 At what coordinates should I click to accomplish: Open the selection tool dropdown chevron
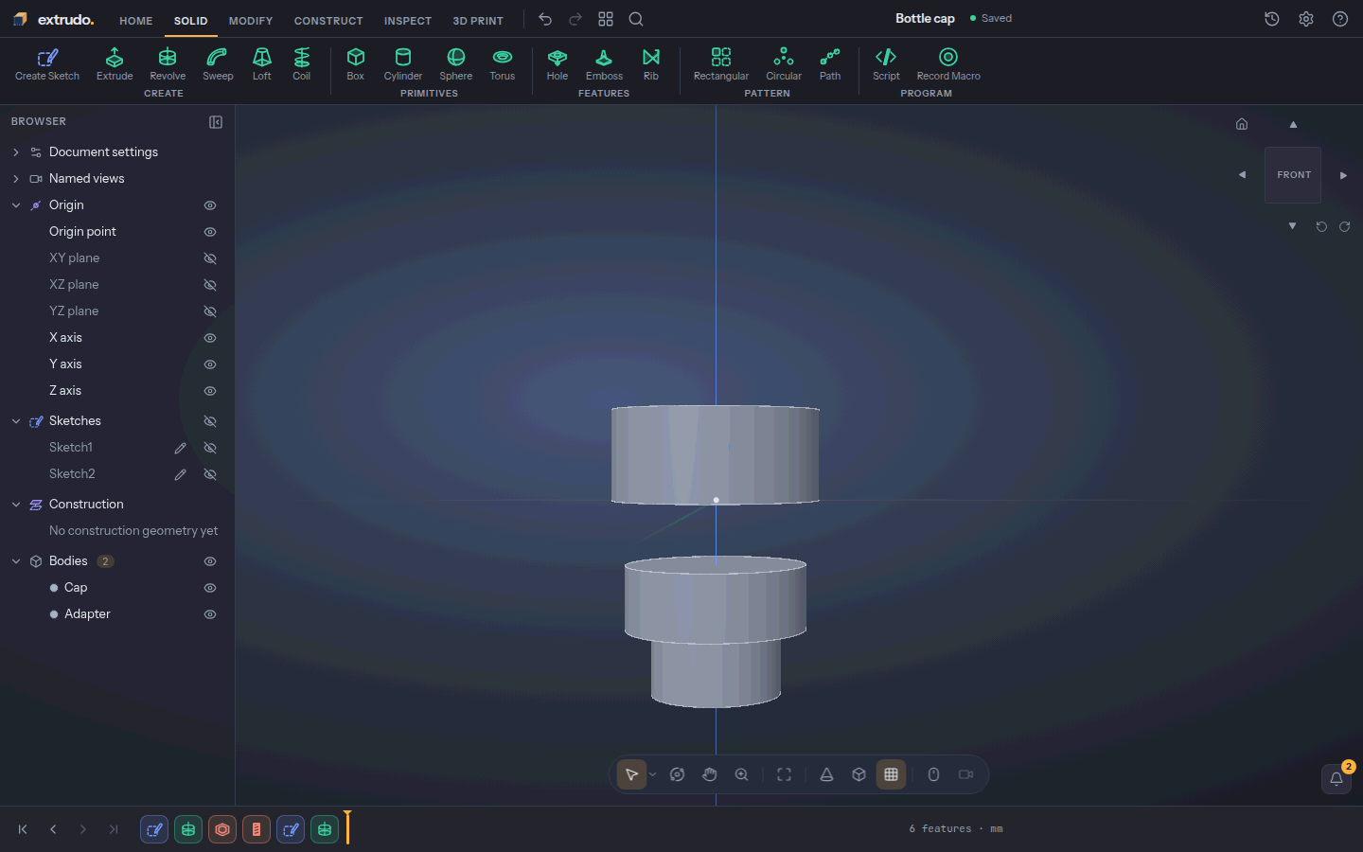pyautogui.click(x=653, y=774)
